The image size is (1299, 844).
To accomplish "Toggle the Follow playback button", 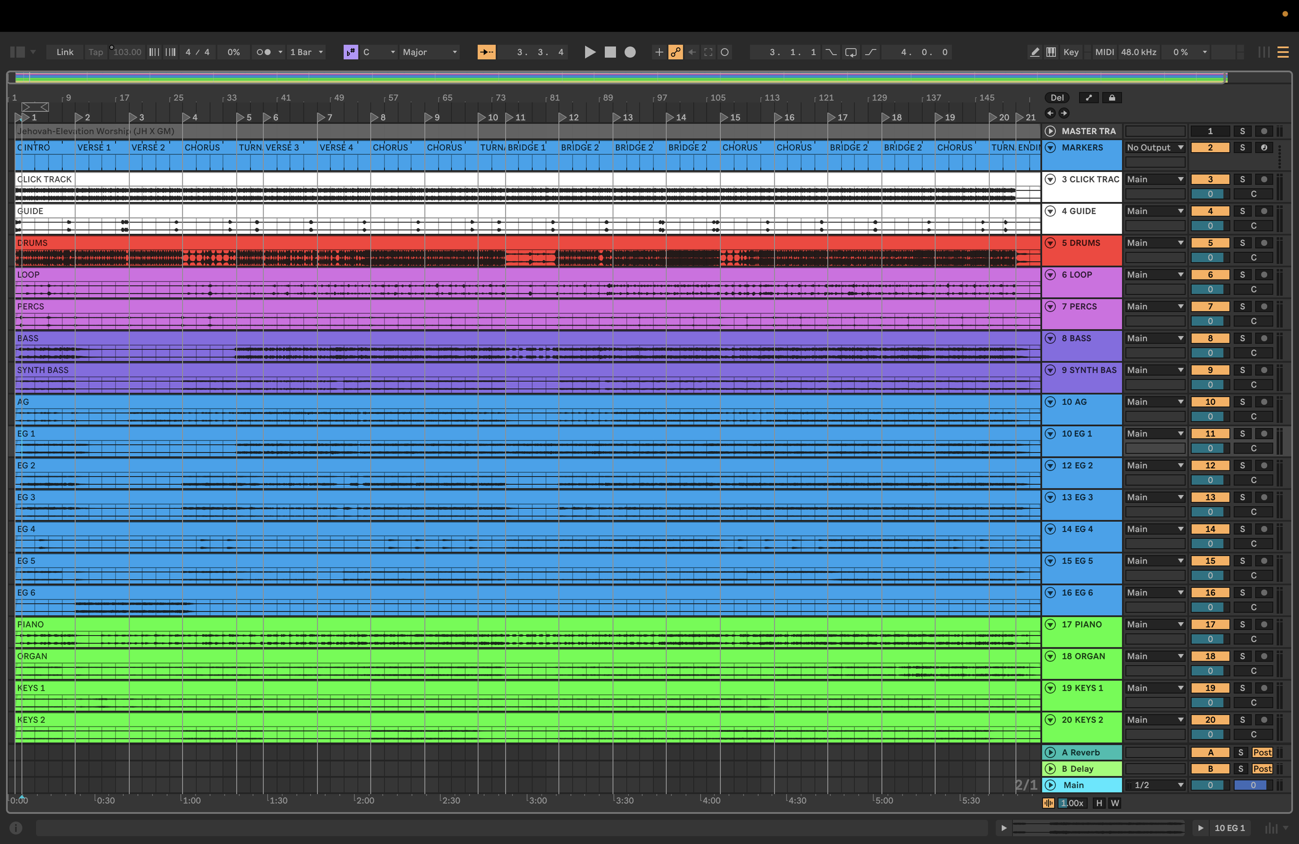I will coord(486,52).
